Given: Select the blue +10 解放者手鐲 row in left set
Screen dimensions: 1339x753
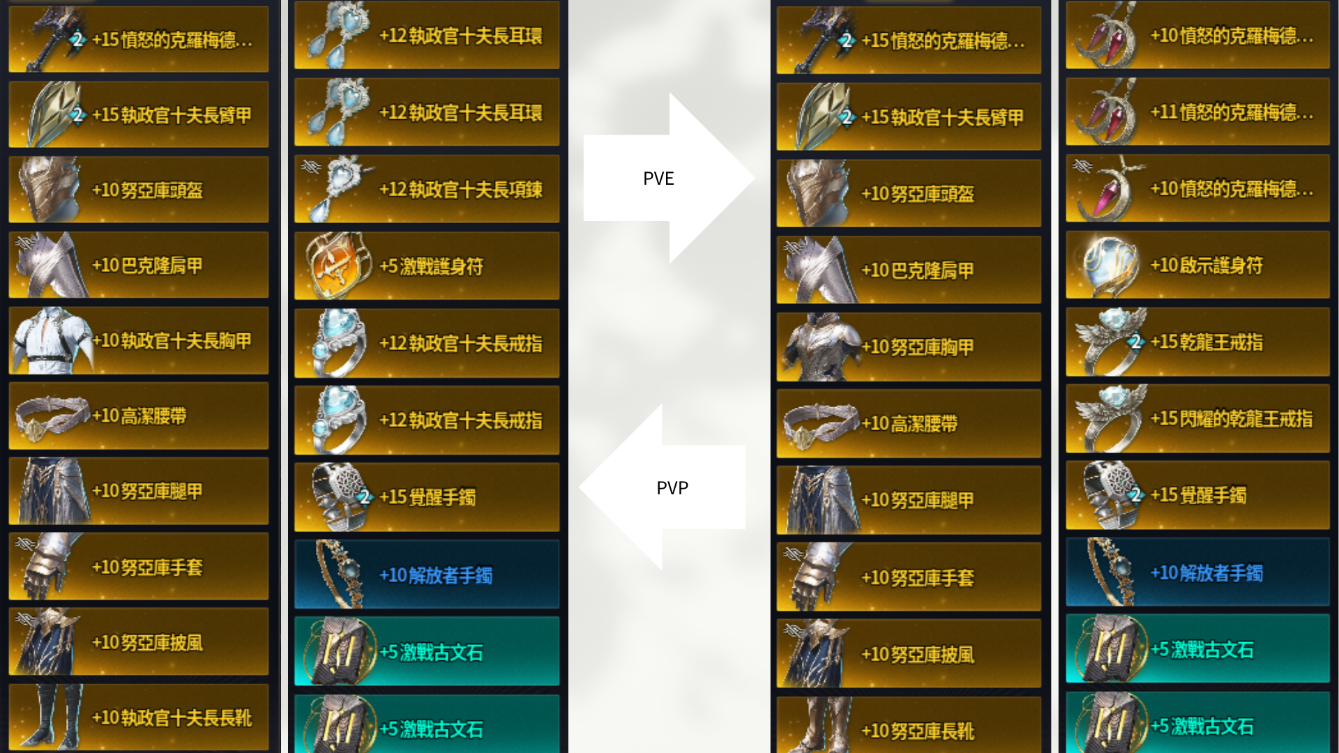Looking at the screenshot, I should click(x=427, y=575).
